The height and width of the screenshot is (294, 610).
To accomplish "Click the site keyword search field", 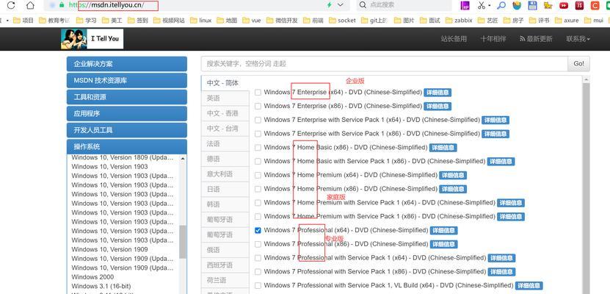I will coord(385,63).
